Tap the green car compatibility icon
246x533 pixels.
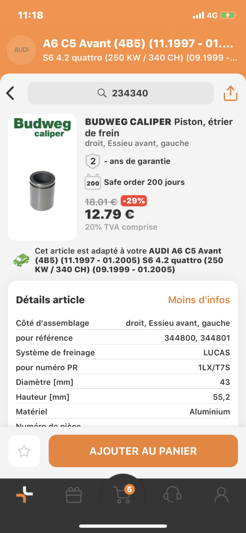pos(21,260)
